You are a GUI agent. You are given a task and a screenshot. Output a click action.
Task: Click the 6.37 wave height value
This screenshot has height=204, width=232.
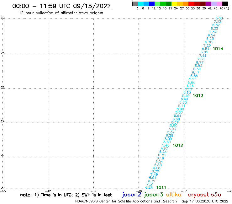point(171,132)
